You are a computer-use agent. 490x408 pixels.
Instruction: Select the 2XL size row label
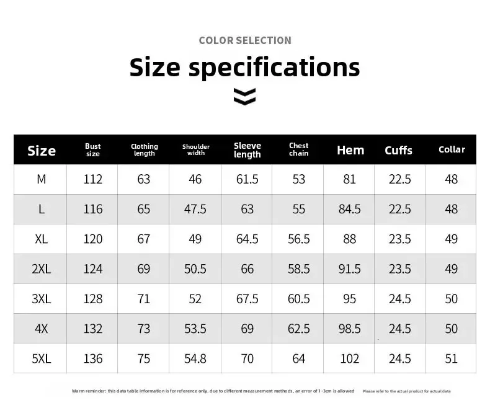42,269
